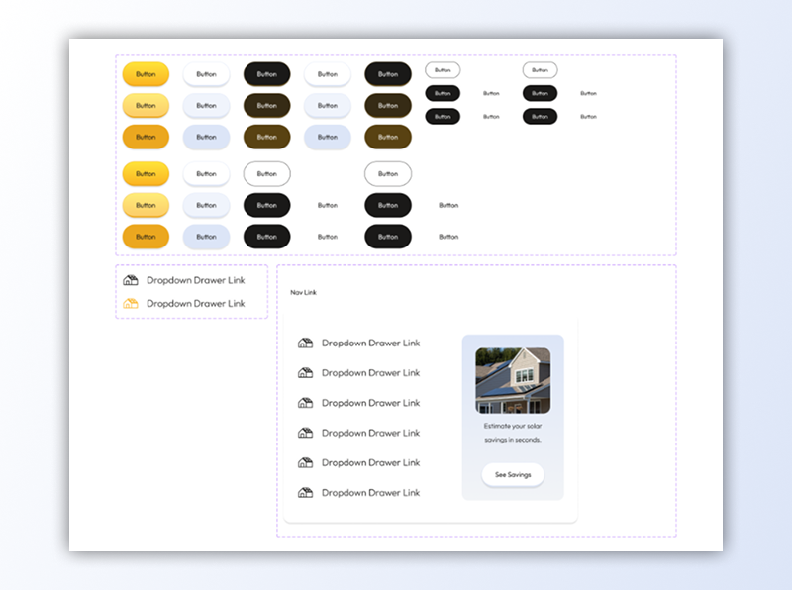Click the yellow-icon Dropdown Drawer Link
This screenshot has height=590, width=792.
pyautogui.click(x=196, y=304)
